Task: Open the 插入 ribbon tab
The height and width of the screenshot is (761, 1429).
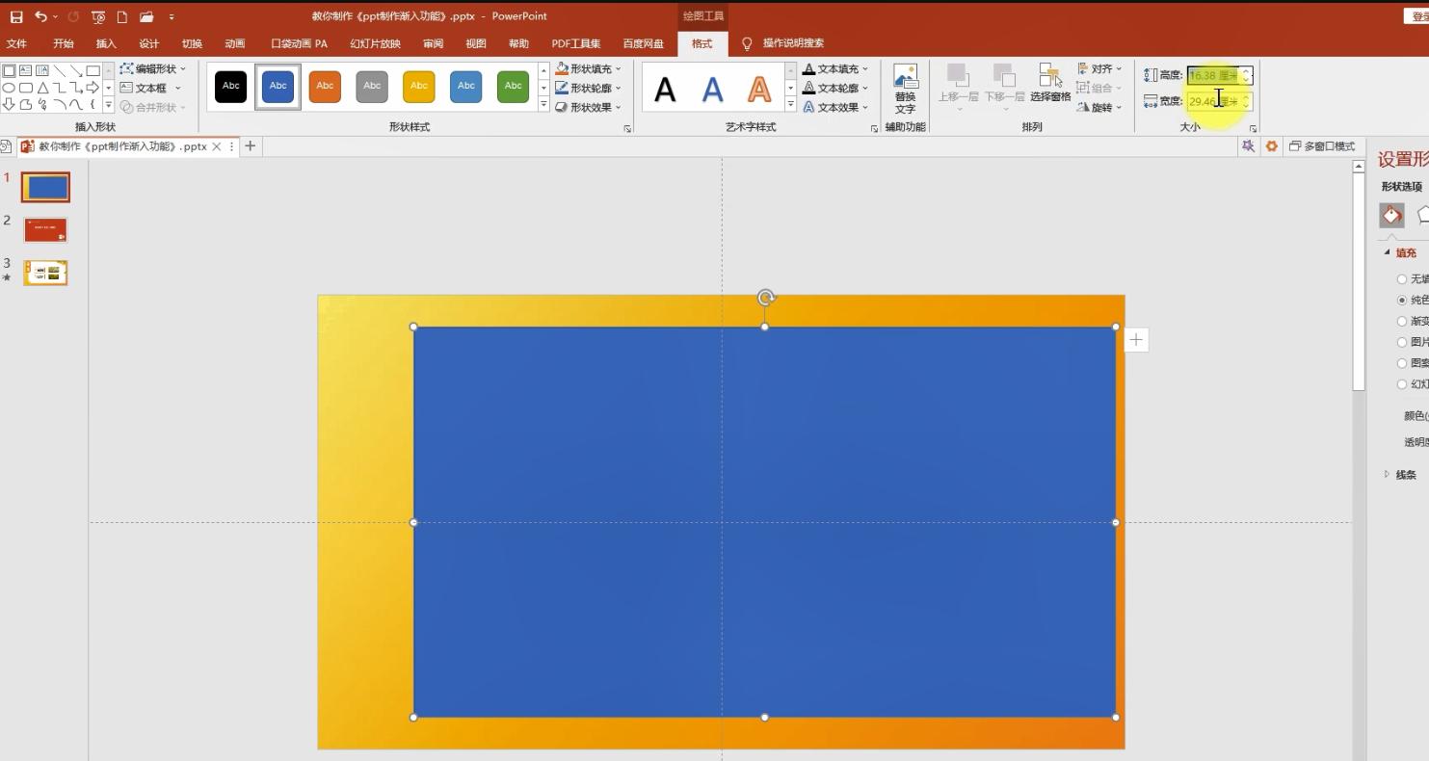Action: [106, 43]
